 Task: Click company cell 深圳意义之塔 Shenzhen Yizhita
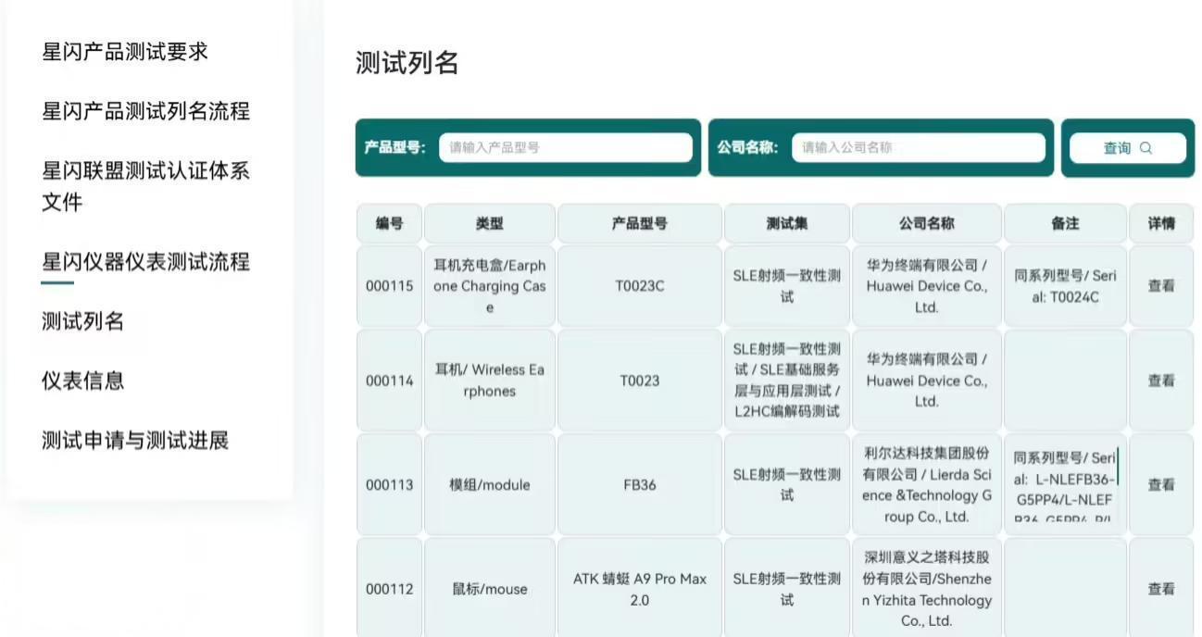tap(926, 589)
